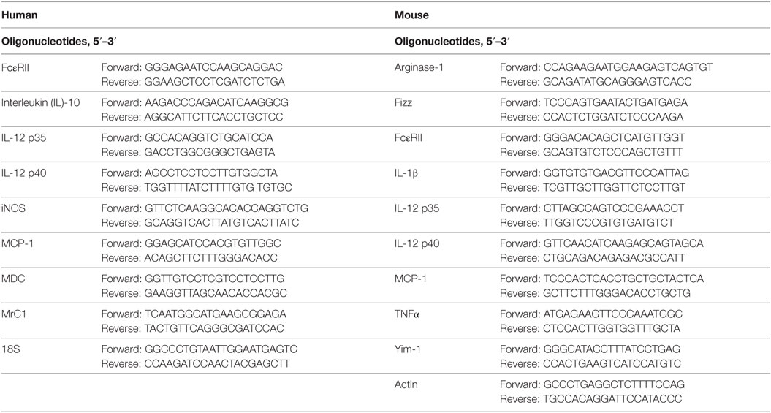Select the human FcεRII row label

pos(16,67)
